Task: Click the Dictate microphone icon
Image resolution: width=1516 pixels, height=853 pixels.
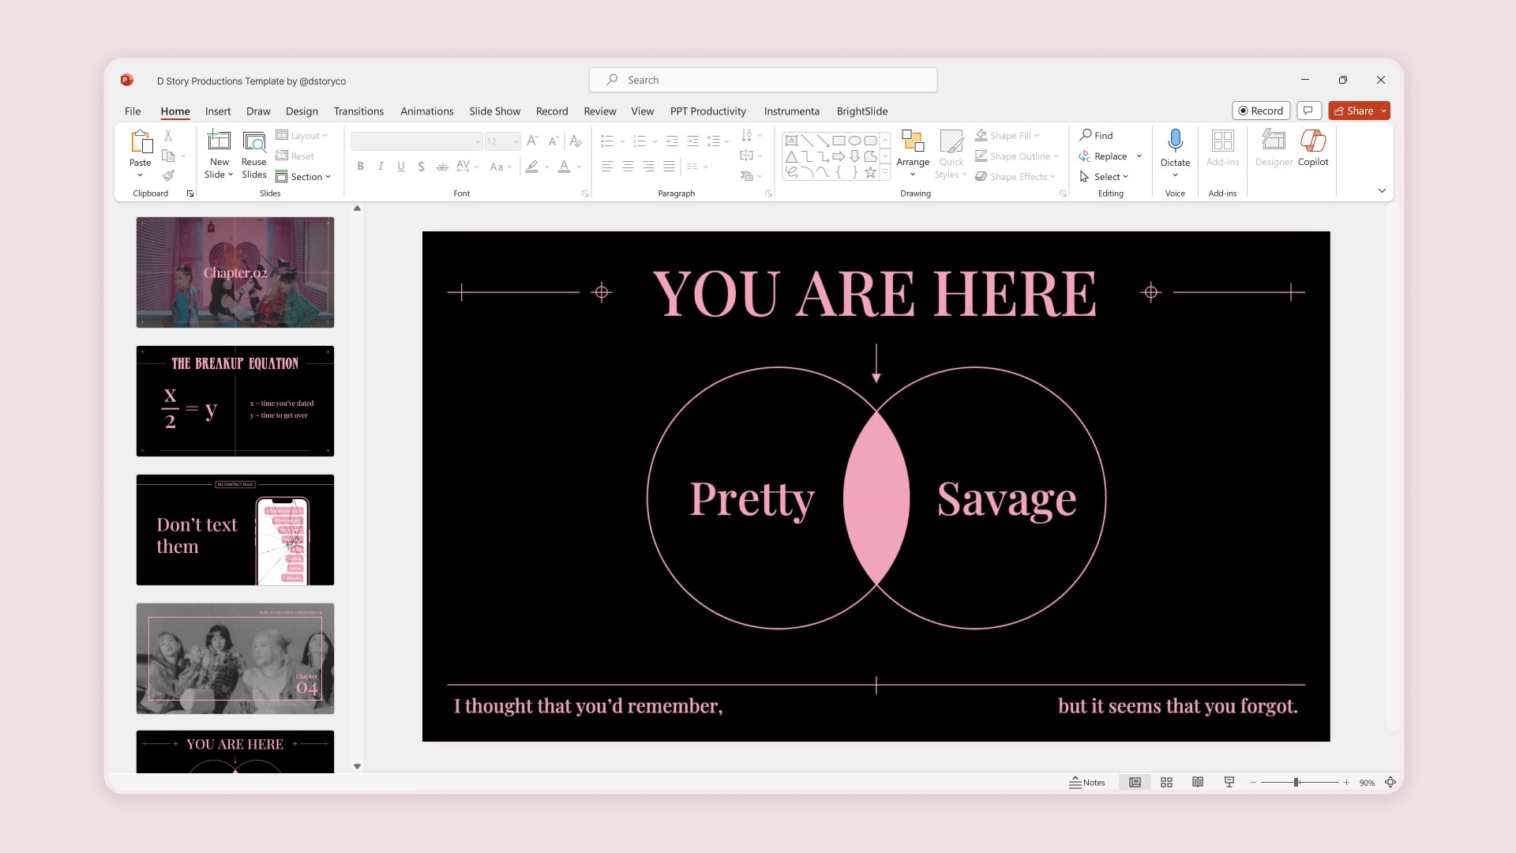Action: [1175, 141]
